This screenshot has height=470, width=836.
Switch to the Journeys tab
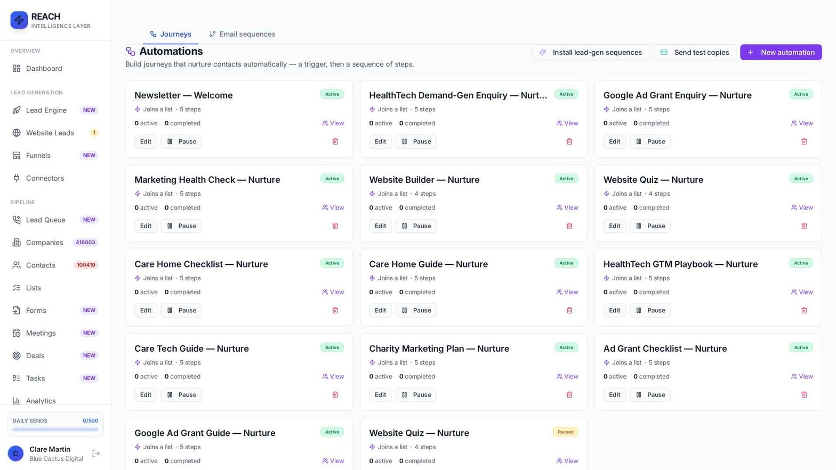point(171,34)
